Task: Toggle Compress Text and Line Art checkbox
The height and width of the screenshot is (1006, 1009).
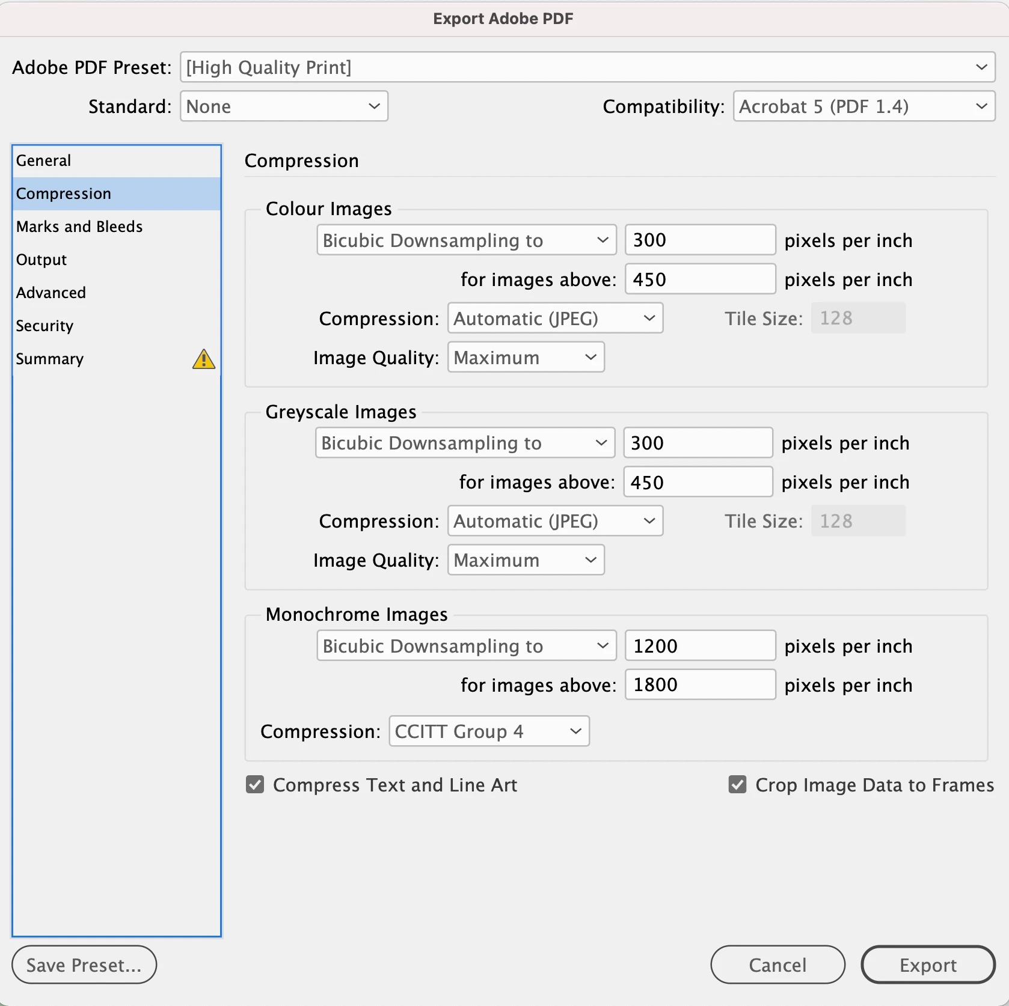Action: click(255, 785)
